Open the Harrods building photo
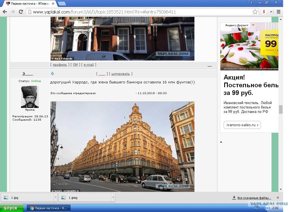 click(122, 147)
